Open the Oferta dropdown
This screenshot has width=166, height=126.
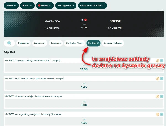(11, 6)
